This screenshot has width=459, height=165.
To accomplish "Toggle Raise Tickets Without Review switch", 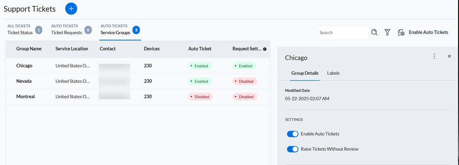I will point(293,149).
